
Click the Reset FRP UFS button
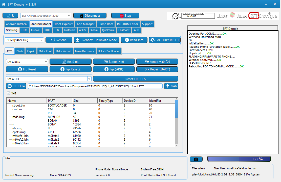(136, 79)
